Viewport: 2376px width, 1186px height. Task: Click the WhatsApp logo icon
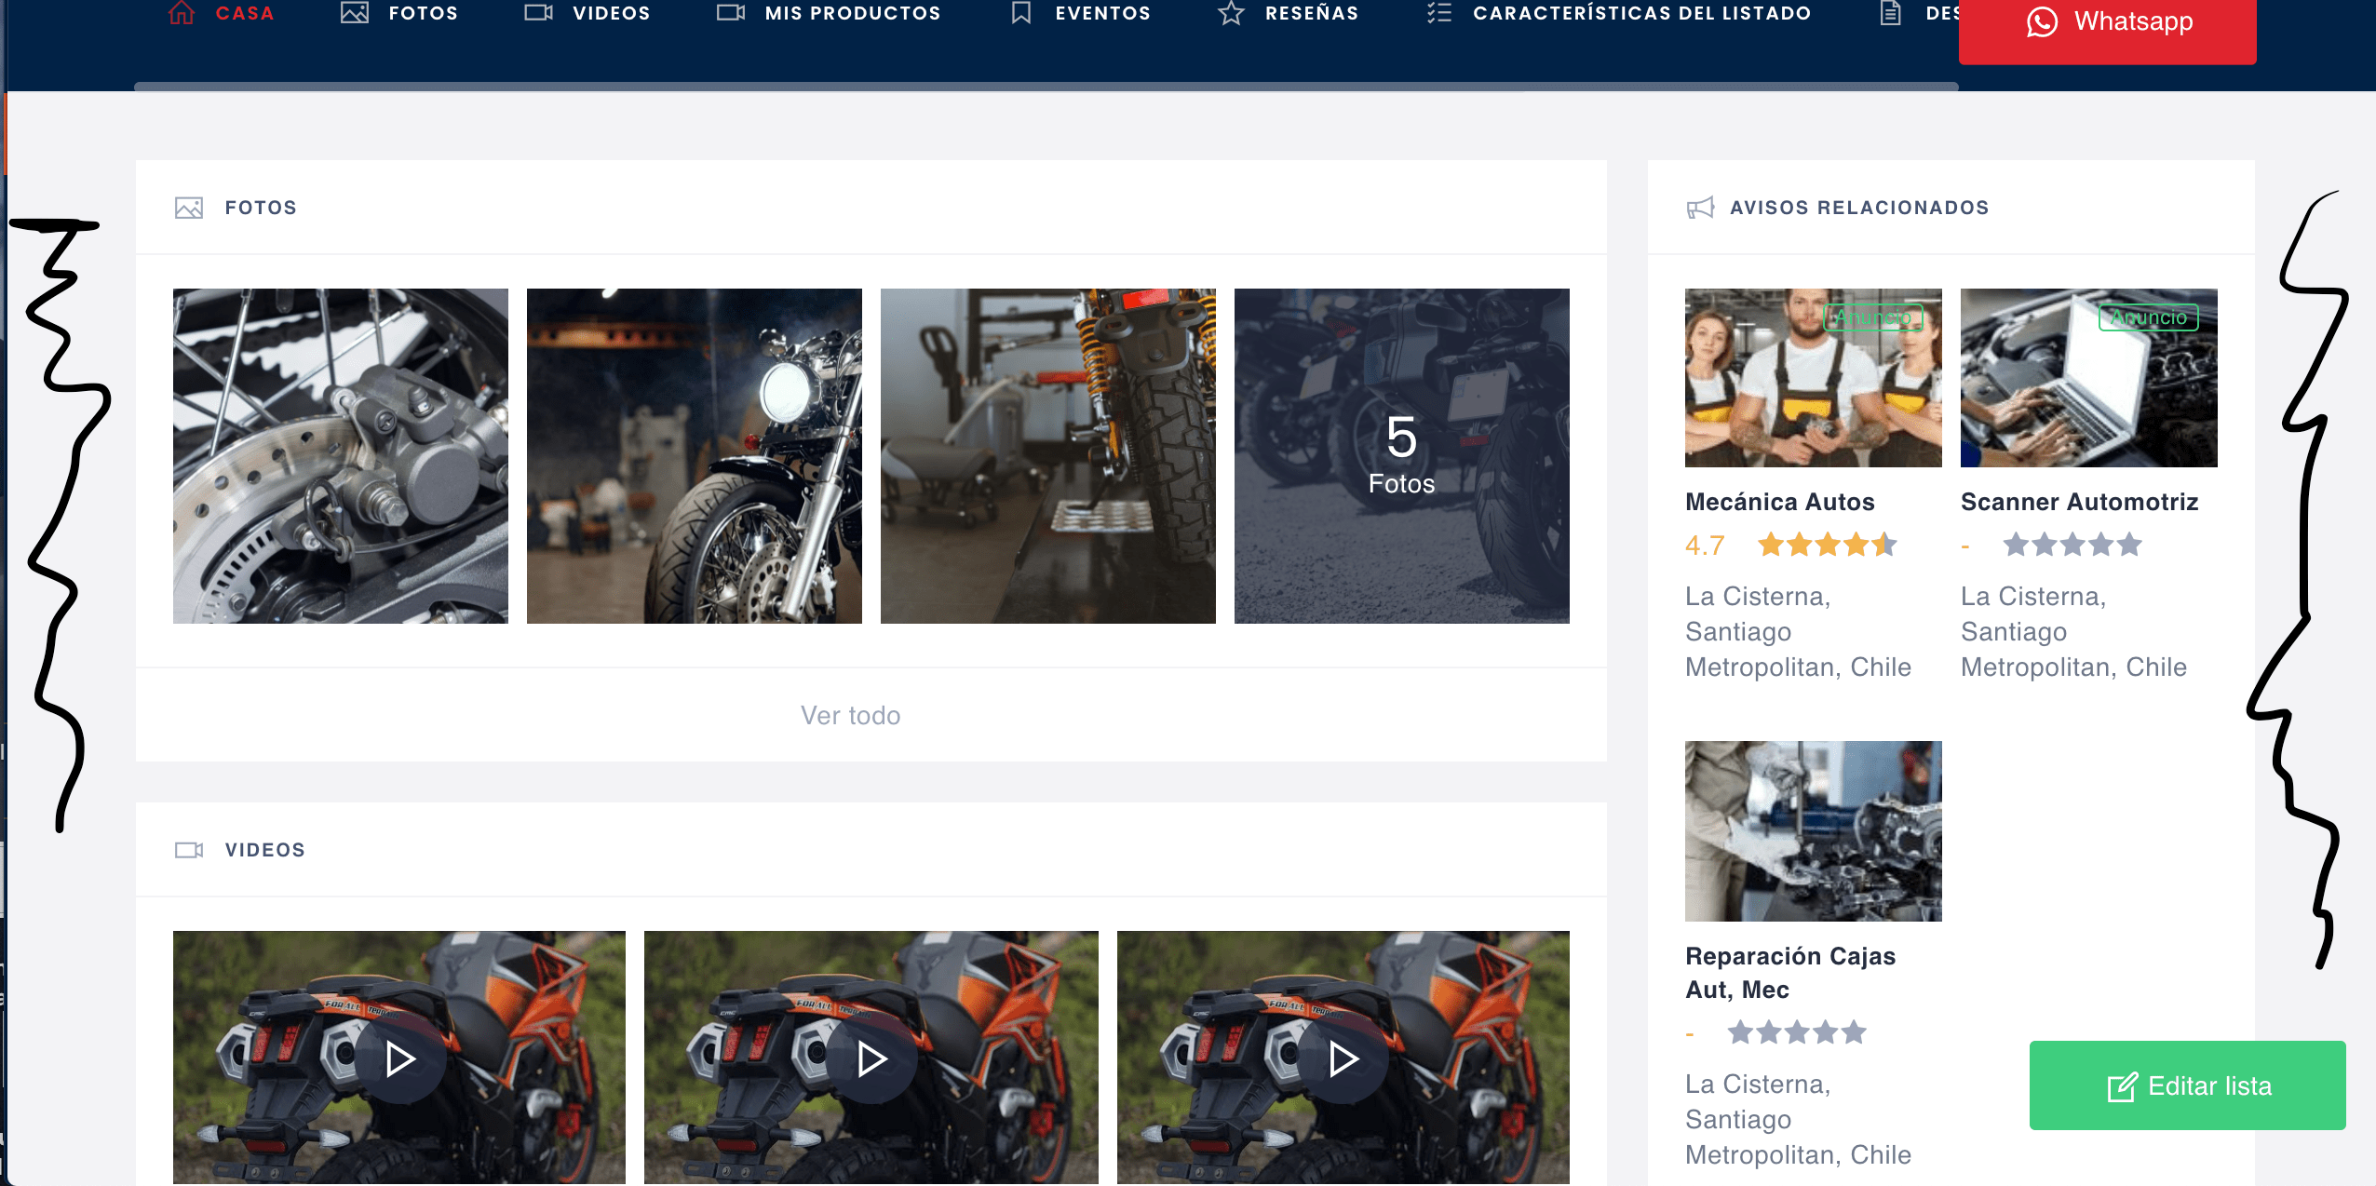pos(2042,21)
